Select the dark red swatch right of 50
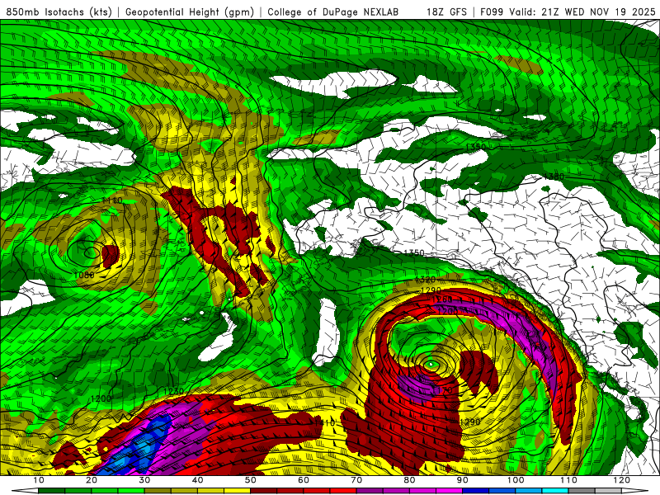This screenshot has width=660, height=495. click(x=263, y=491)
